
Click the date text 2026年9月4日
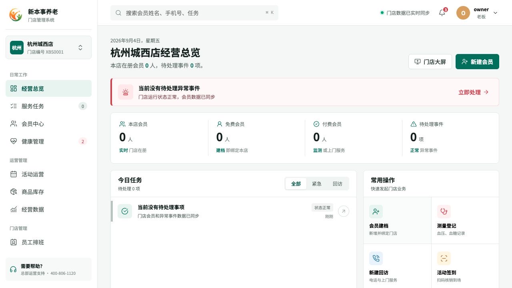click(135, 40)
